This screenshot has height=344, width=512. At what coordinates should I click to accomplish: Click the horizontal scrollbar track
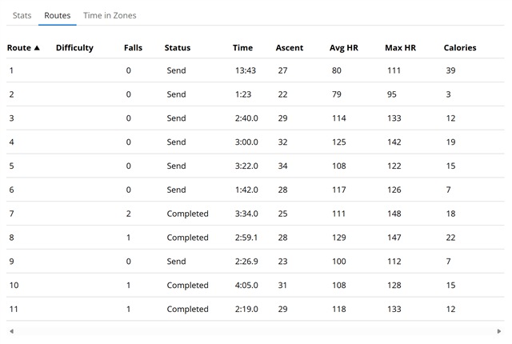(x=256, y=330)
